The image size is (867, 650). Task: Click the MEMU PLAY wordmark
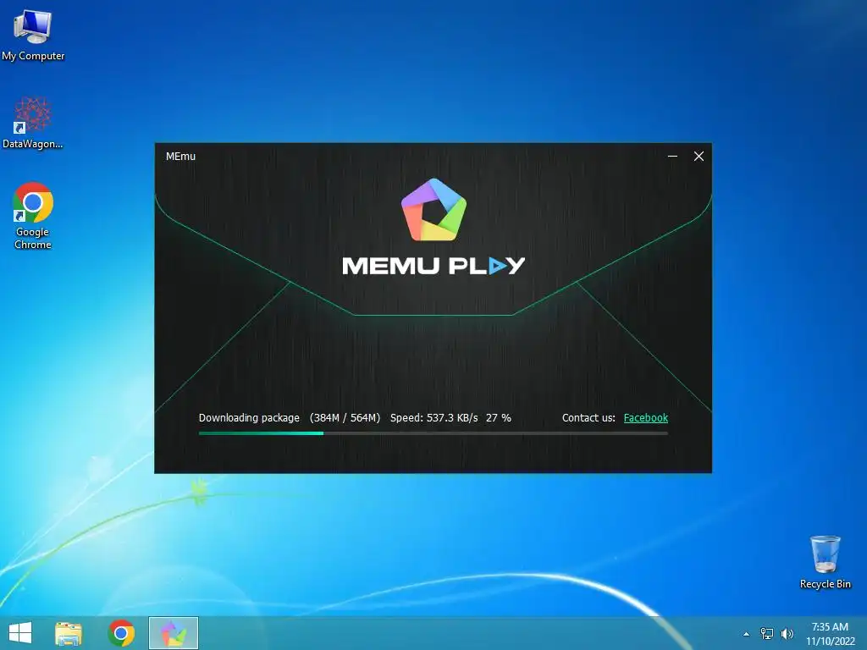[433, 266]
